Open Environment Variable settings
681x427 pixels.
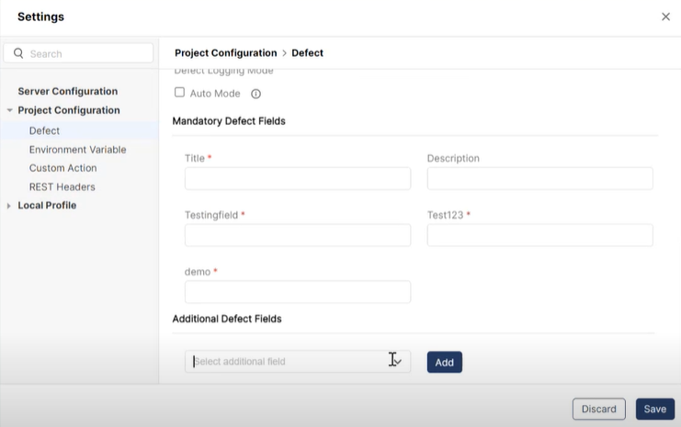tap(77, 150)
